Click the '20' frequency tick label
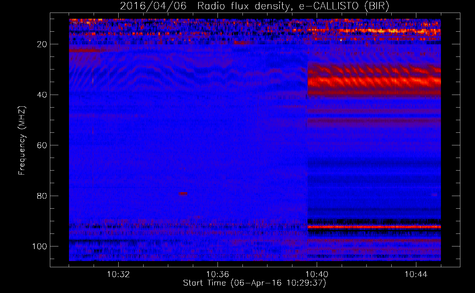The image size is (475, 293). coord(42,44)
